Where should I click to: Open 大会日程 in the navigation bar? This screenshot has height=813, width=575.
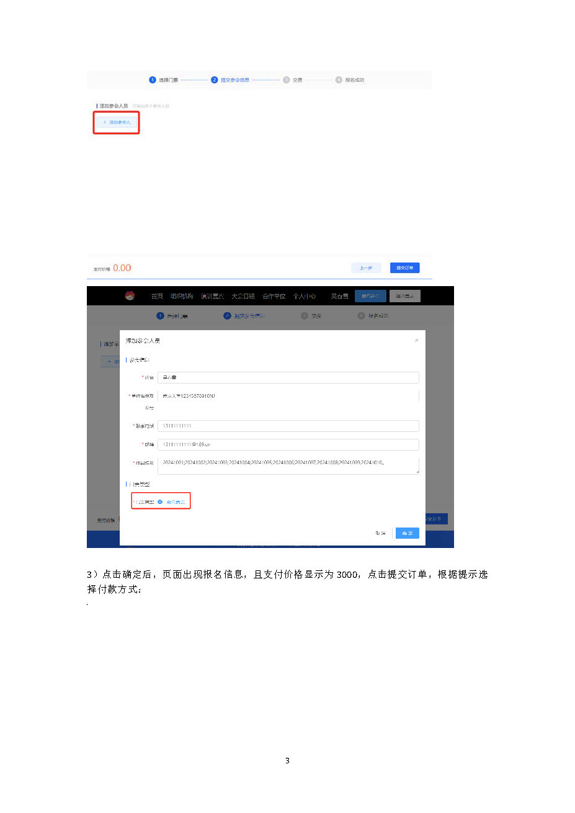(x=243, y=296)
